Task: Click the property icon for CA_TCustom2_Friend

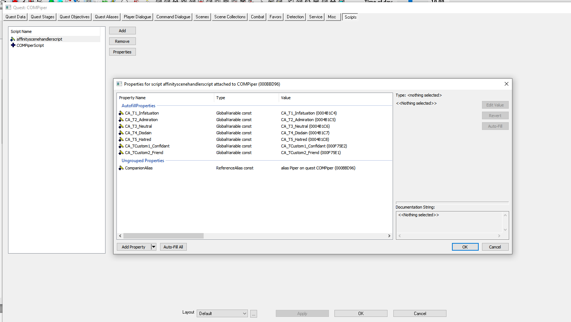Action: [121, 153]
